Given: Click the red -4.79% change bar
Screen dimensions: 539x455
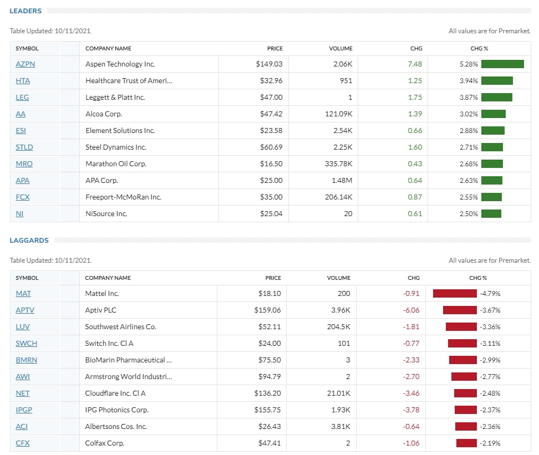Looking at the screenshot, I should pyautogui.click(x=455, y=294).
